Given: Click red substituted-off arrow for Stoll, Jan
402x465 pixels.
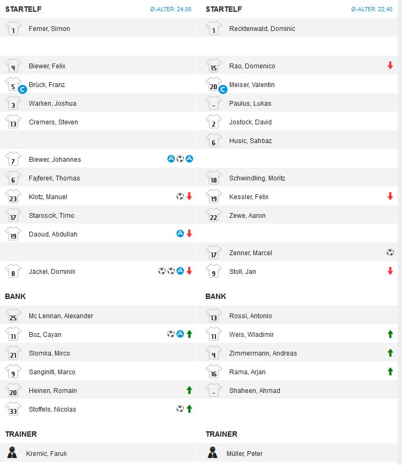Looking at the screenshot, I should tap(390, 271).
